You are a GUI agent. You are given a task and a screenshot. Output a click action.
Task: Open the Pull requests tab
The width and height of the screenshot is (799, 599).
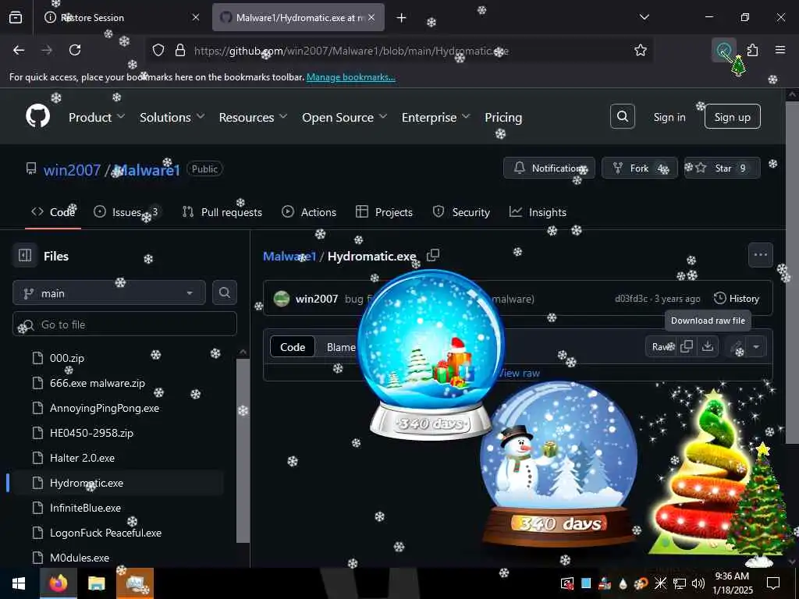(222, 212)
